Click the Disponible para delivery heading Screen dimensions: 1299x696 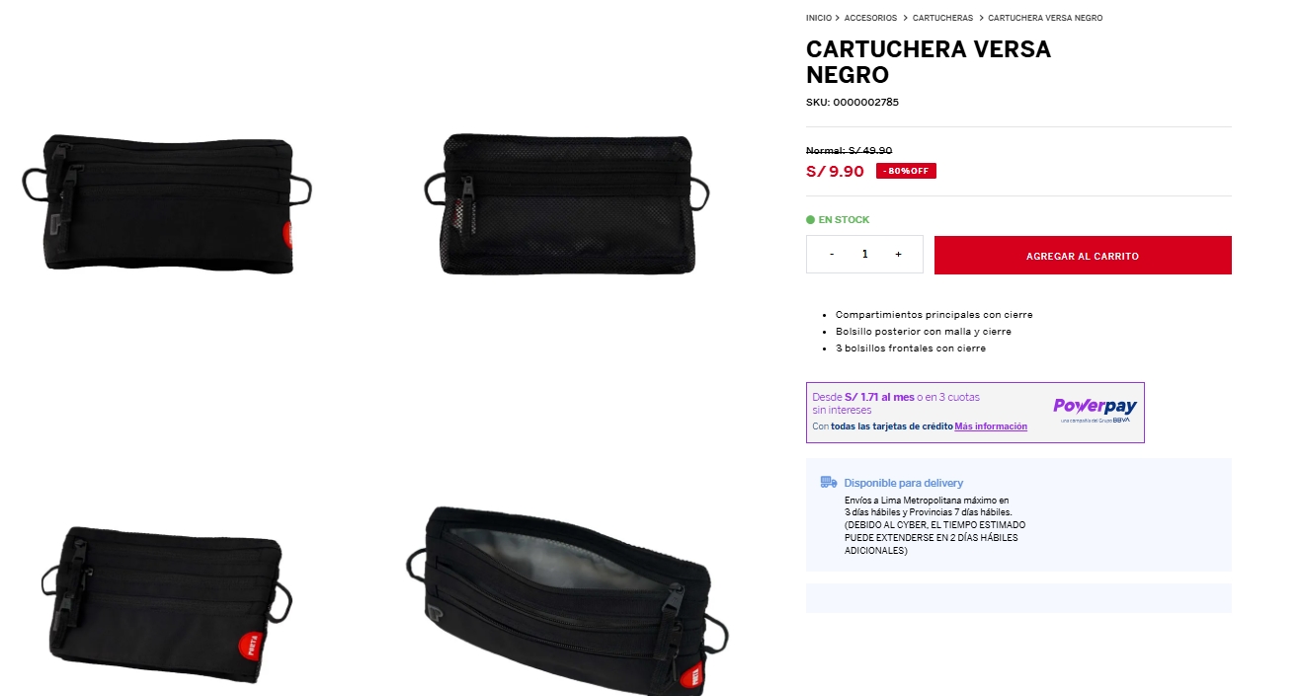click(903, 483)
